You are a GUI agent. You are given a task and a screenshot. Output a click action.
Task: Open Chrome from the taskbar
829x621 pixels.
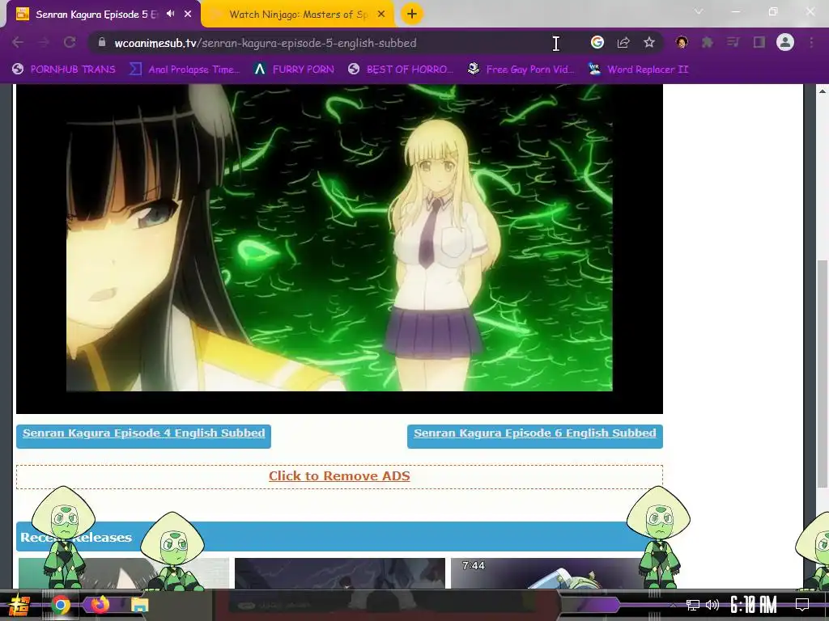click(61, 605)
